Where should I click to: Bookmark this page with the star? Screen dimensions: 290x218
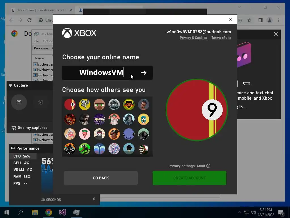pyautogui.click(x=249, y=20)
